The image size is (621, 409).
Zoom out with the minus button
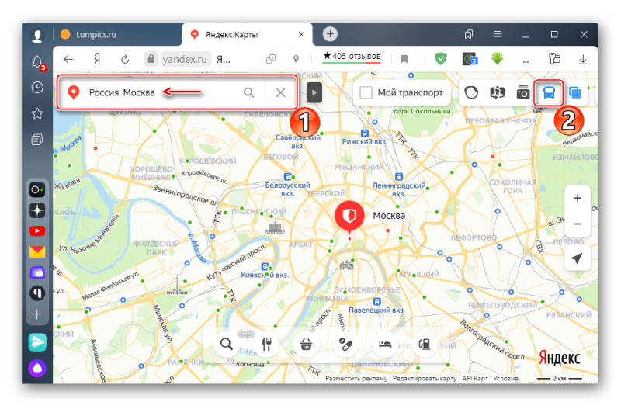point(578,224)
